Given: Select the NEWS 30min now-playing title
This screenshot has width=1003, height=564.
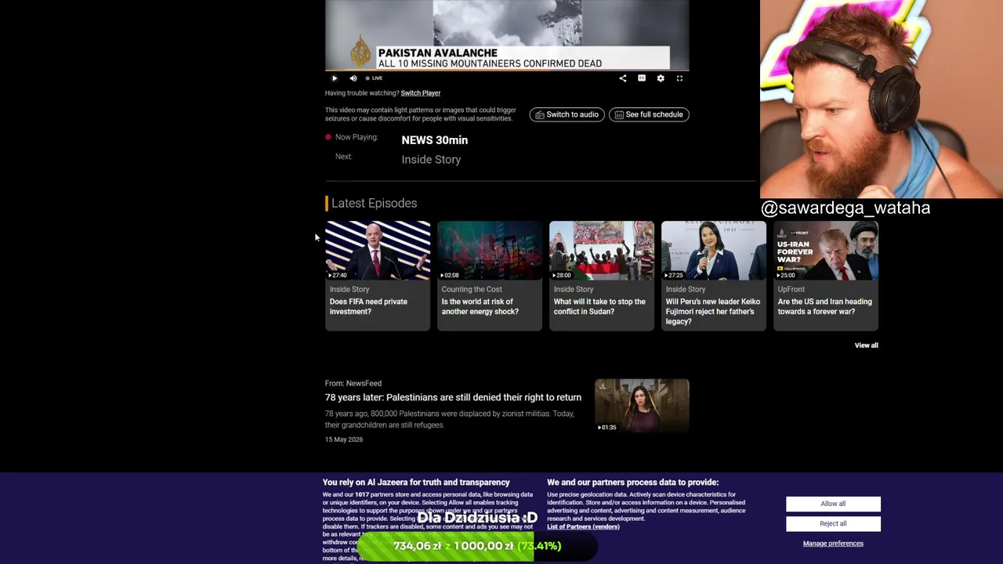Looking at the screenshot, I should [x=435, y=140].
